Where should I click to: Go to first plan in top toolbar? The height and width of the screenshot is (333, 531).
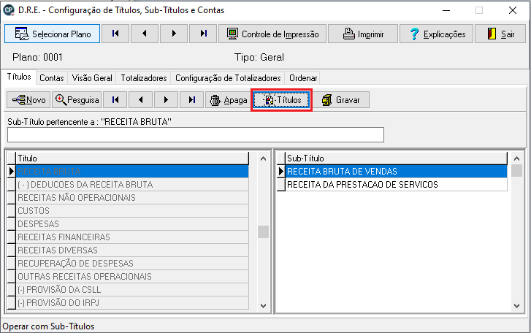click(x=115, y=34)
